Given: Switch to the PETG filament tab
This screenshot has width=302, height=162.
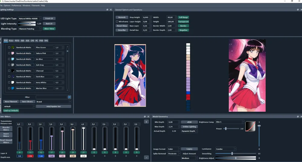Looking at the screenshot, I should tap(17, 41).
